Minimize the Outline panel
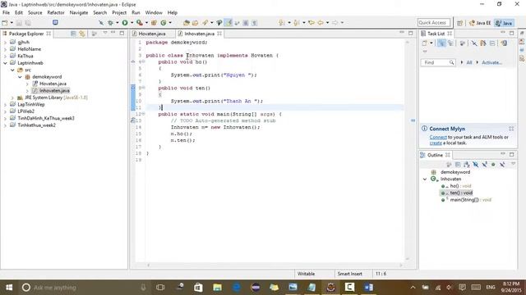This screenshot has width=526, height=295. 503,154
